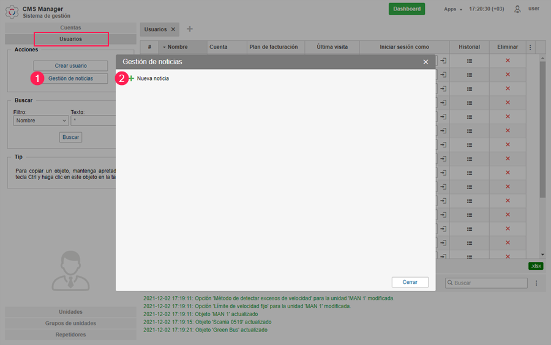Click the Iniciar sesión como column header
This screenshot has height=345, width=551.
(x=404, y=47)
